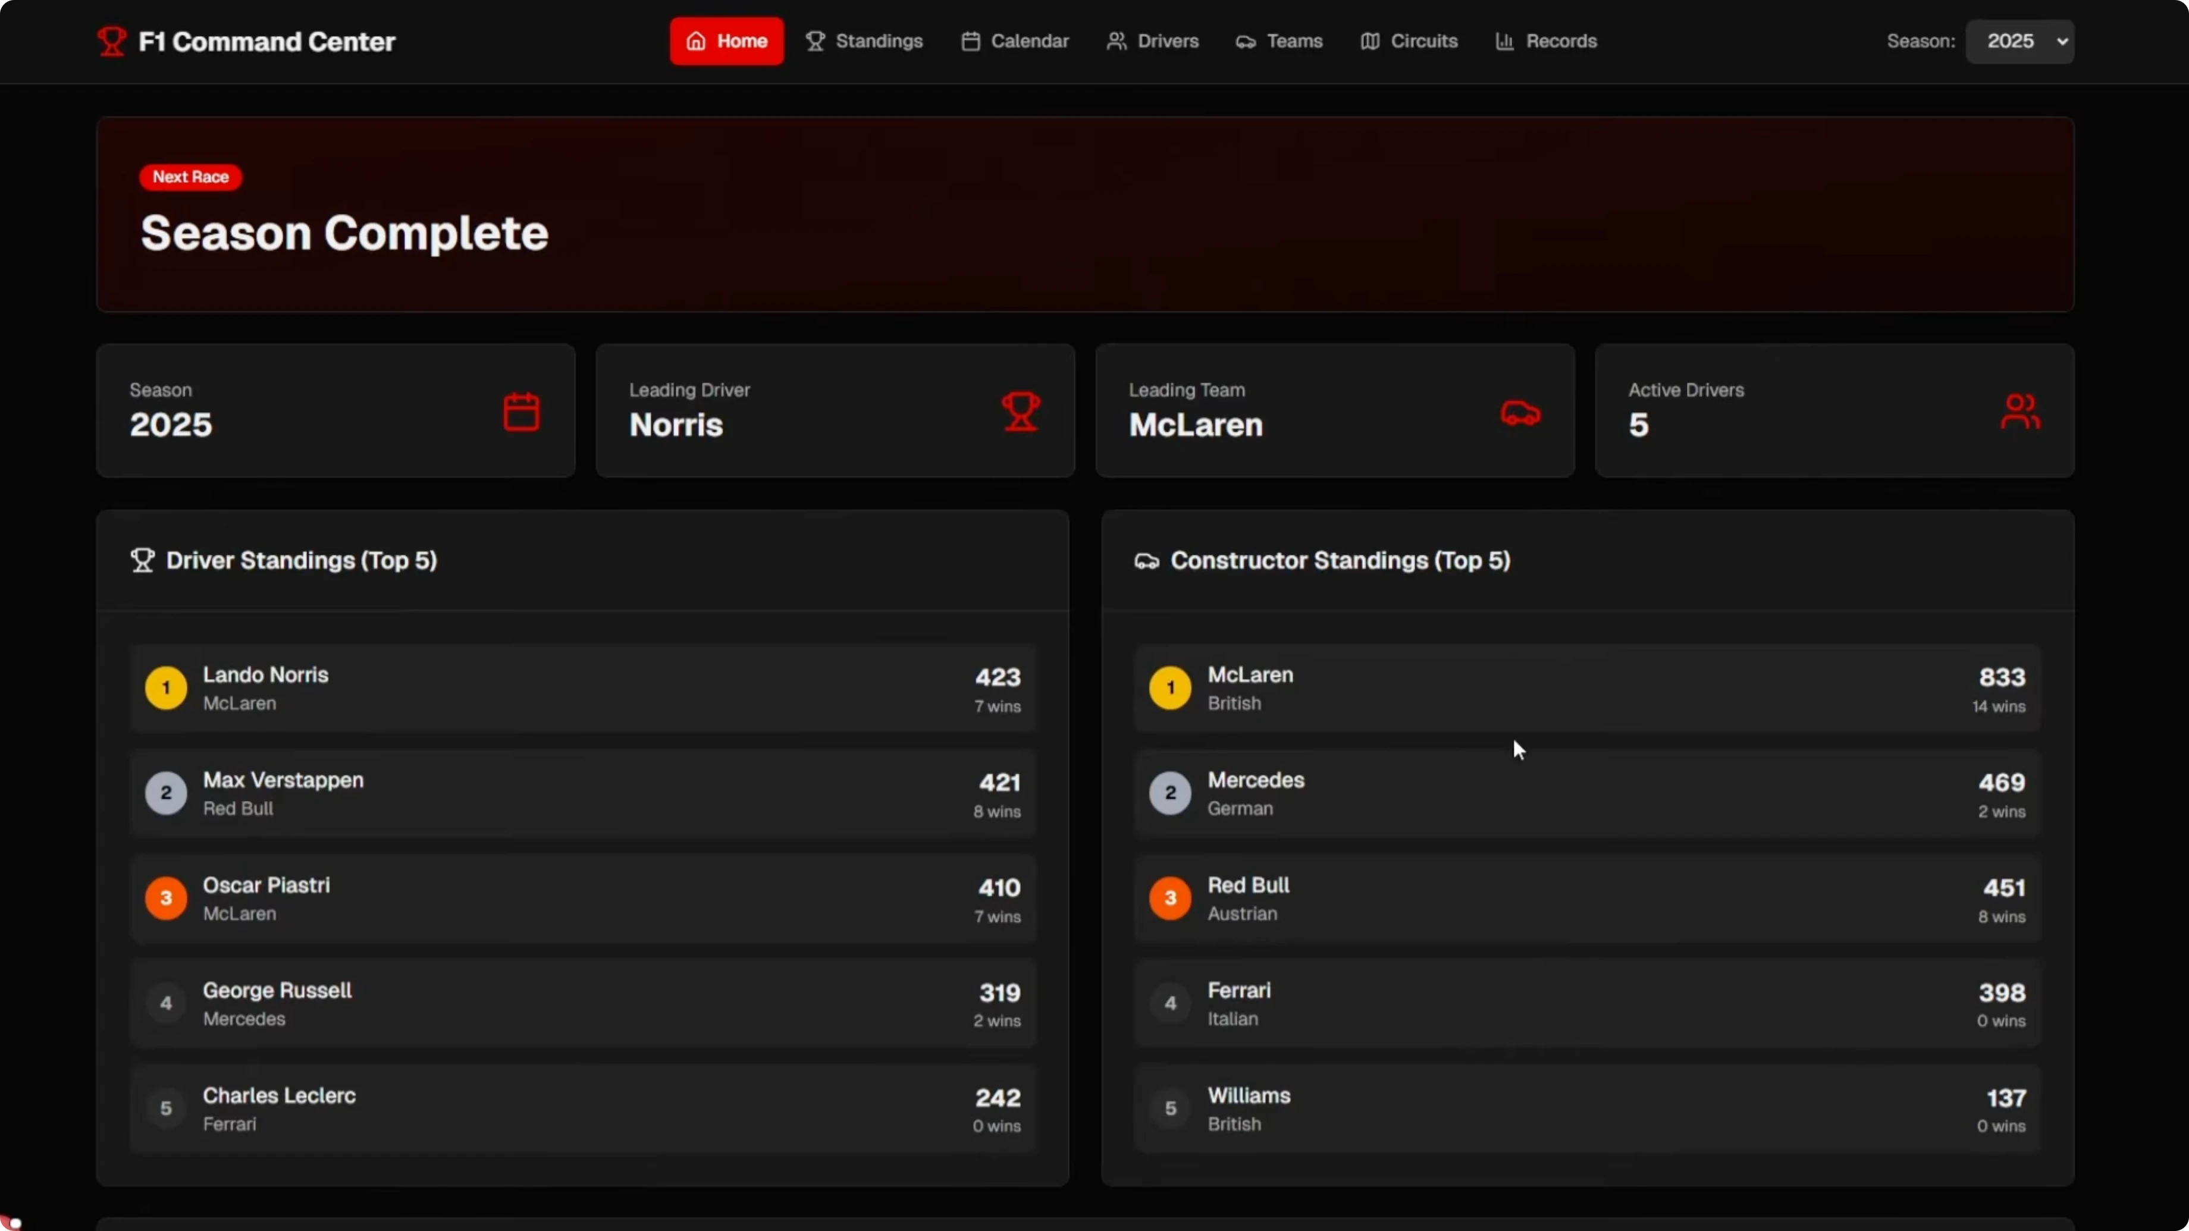Select the Max Verstappen standings row

[582, 793]
